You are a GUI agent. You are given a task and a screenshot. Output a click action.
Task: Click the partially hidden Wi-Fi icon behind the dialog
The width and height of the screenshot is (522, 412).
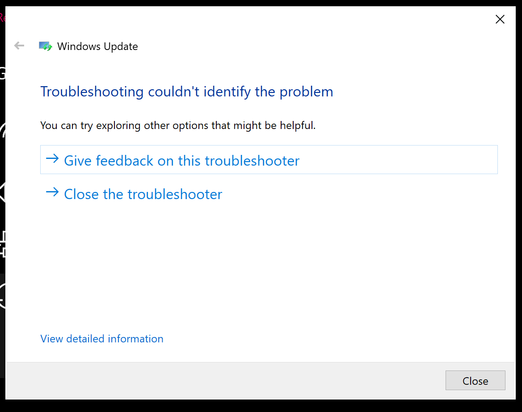tap(2, 129)
